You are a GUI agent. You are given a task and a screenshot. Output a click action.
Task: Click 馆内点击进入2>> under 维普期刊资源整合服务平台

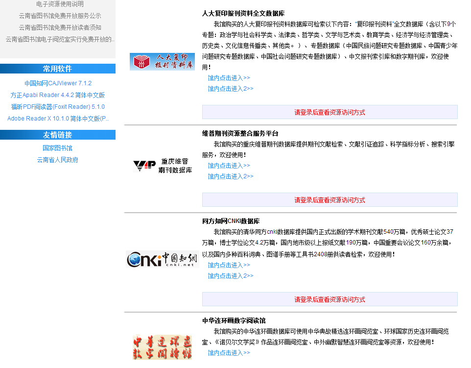point(231,176)
